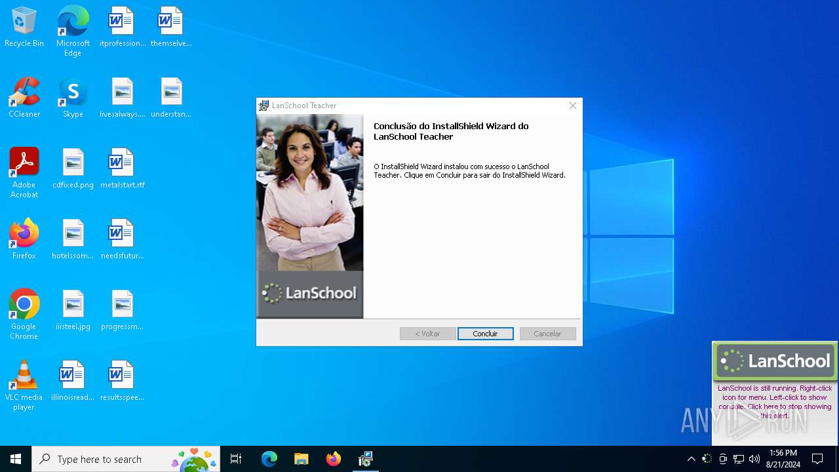Click the LanSchool logo in the notification popup
Screen dimensions: 839x472
775,361
